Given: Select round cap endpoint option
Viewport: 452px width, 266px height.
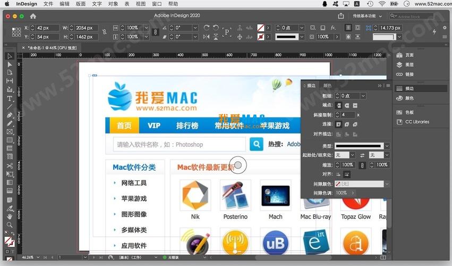Looking at the screenshot, I should pyautogui.click(x=347, y=105).
